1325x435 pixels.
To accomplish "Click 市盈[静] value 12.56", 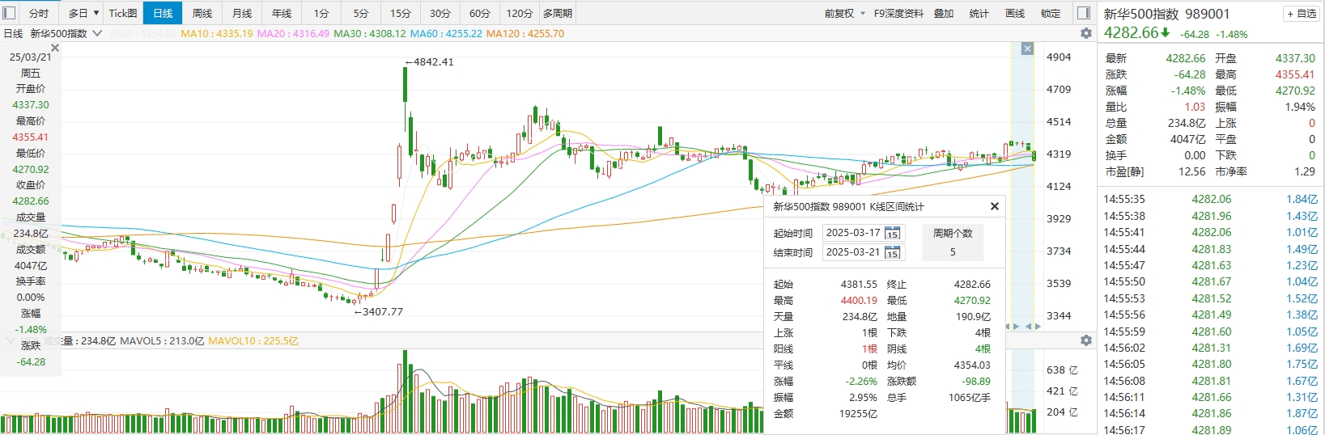I will pos(1191,171).
